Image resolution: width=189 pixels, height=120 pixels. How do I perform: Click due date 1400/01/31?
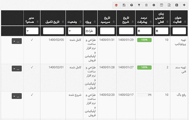(x=107, y=40)
